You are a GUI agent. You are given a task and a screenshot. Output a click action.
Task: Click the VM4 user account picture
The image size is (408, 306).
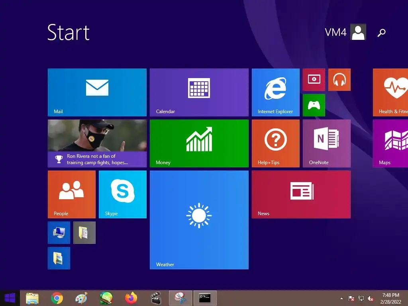click(x=358, y=32)
